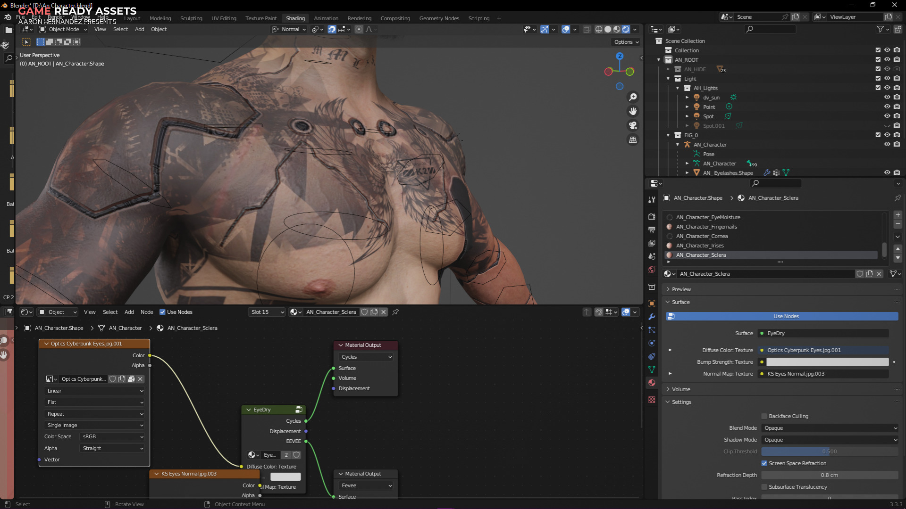Viewport: 906px width, 509px height.
Task: Click the zoom magnifier viewport icon
Action: 633,97
